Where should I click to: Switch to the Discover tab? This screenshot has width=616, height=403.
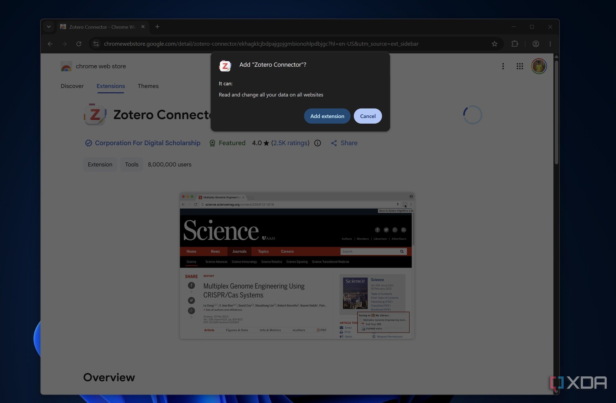point(72,86)
